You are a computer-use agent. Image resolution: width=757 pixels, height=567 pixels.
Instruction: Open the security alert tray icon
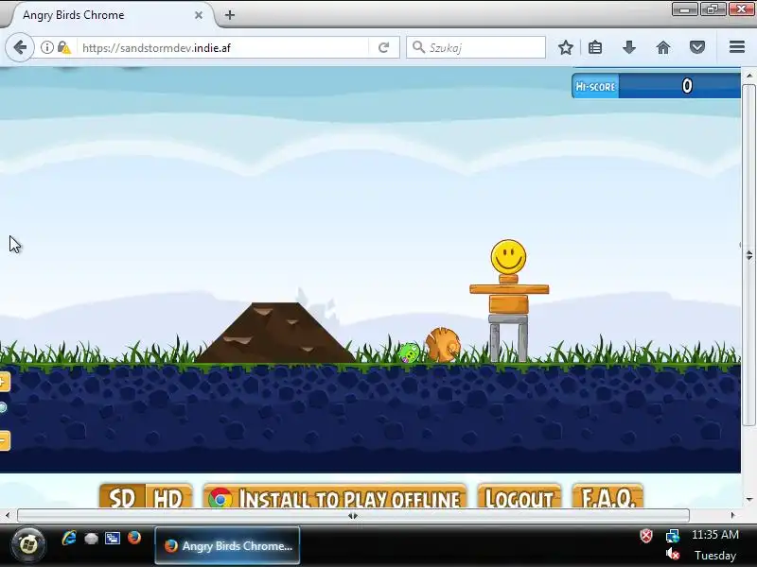pos(646,536)
